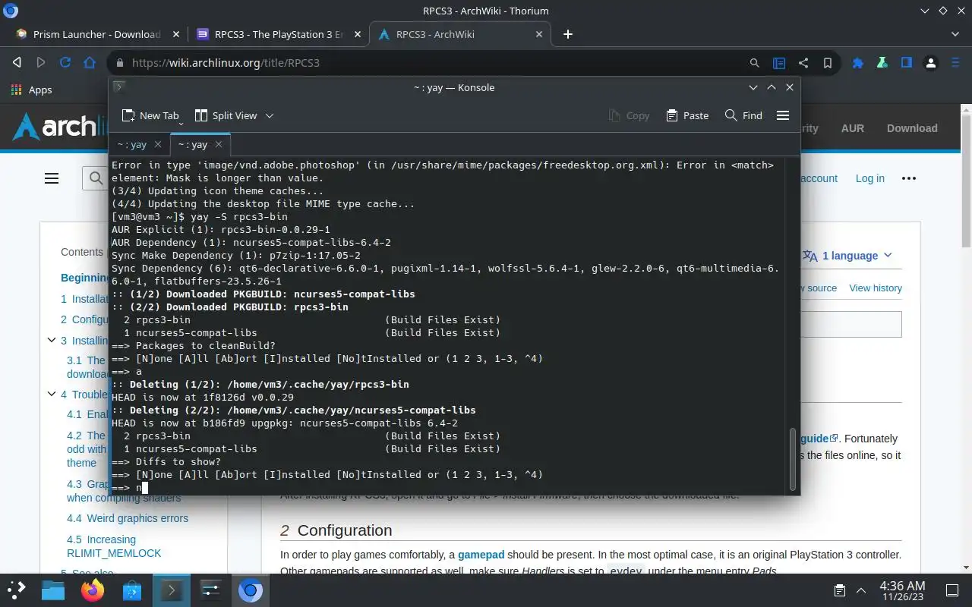Screen dimensions: 972x607
Task: Jump to 4.5 Increasing RLIMIT_MEMLOCK
Action: tap(114, 546)
